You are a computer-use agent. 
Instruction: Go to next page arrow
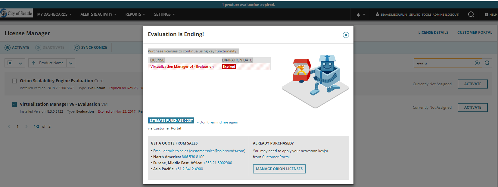(26, 126)
